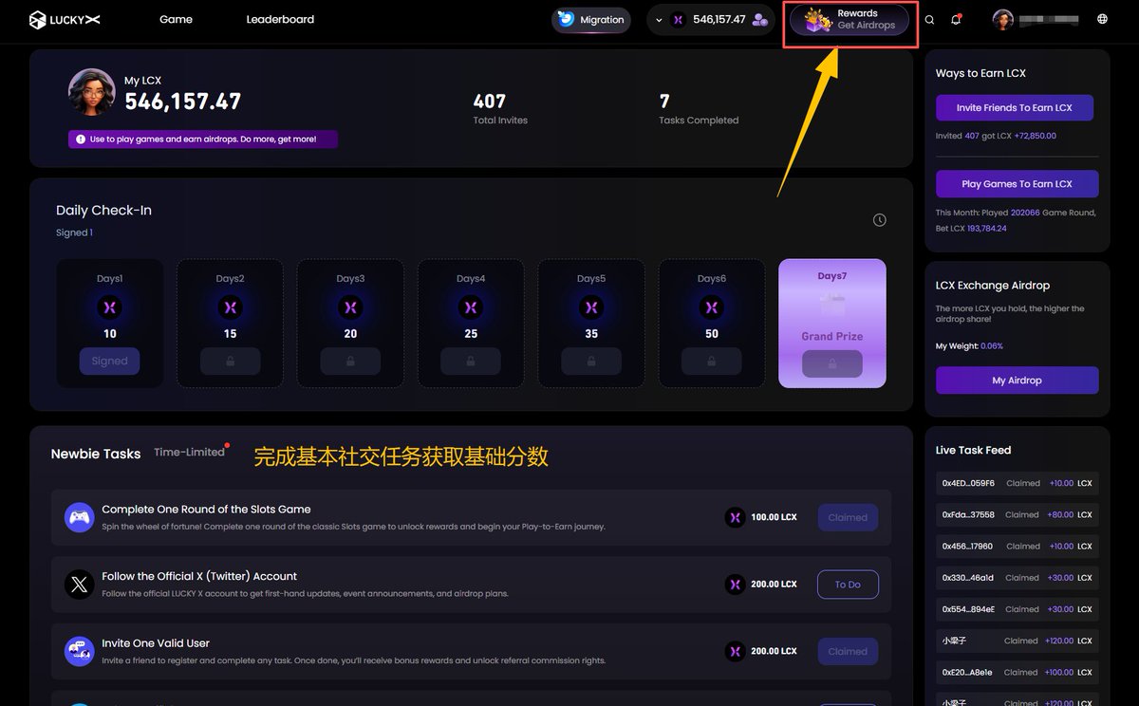Click feed row 0x554...894eE
1139x706 pixels.
pyautogui.click(x=1018, y=609)
